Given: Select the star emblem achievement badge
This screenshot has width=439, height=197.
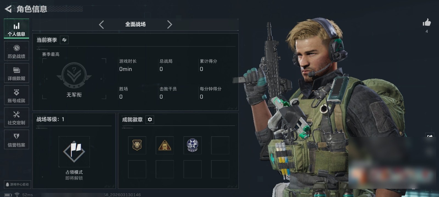Looking at the screenshot, I should tap(192, 145).
